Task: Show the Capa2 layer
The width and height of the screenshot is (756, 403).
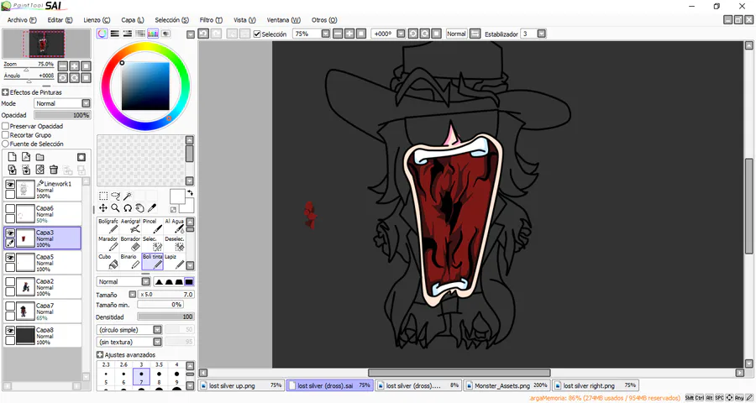Action: pyautogui.click(x=9, y=281)
